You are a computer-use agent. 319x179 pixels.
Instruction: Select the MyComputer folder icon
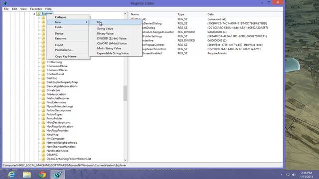pyautogui.click(x=43, y=139)
